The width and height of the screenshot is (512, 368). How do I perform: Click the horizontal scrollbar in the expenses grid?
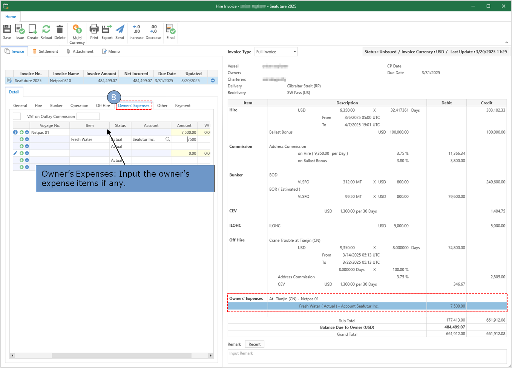(x=121, y=356)
